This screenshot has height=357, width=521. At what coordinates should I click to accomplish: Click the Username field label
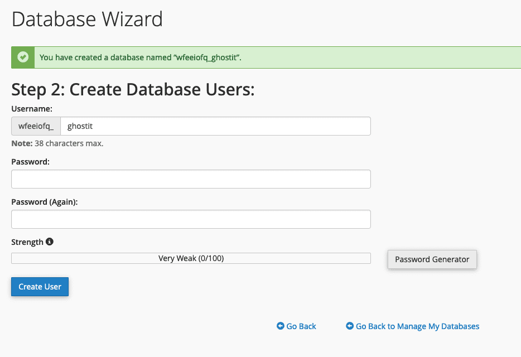(32, 108)
